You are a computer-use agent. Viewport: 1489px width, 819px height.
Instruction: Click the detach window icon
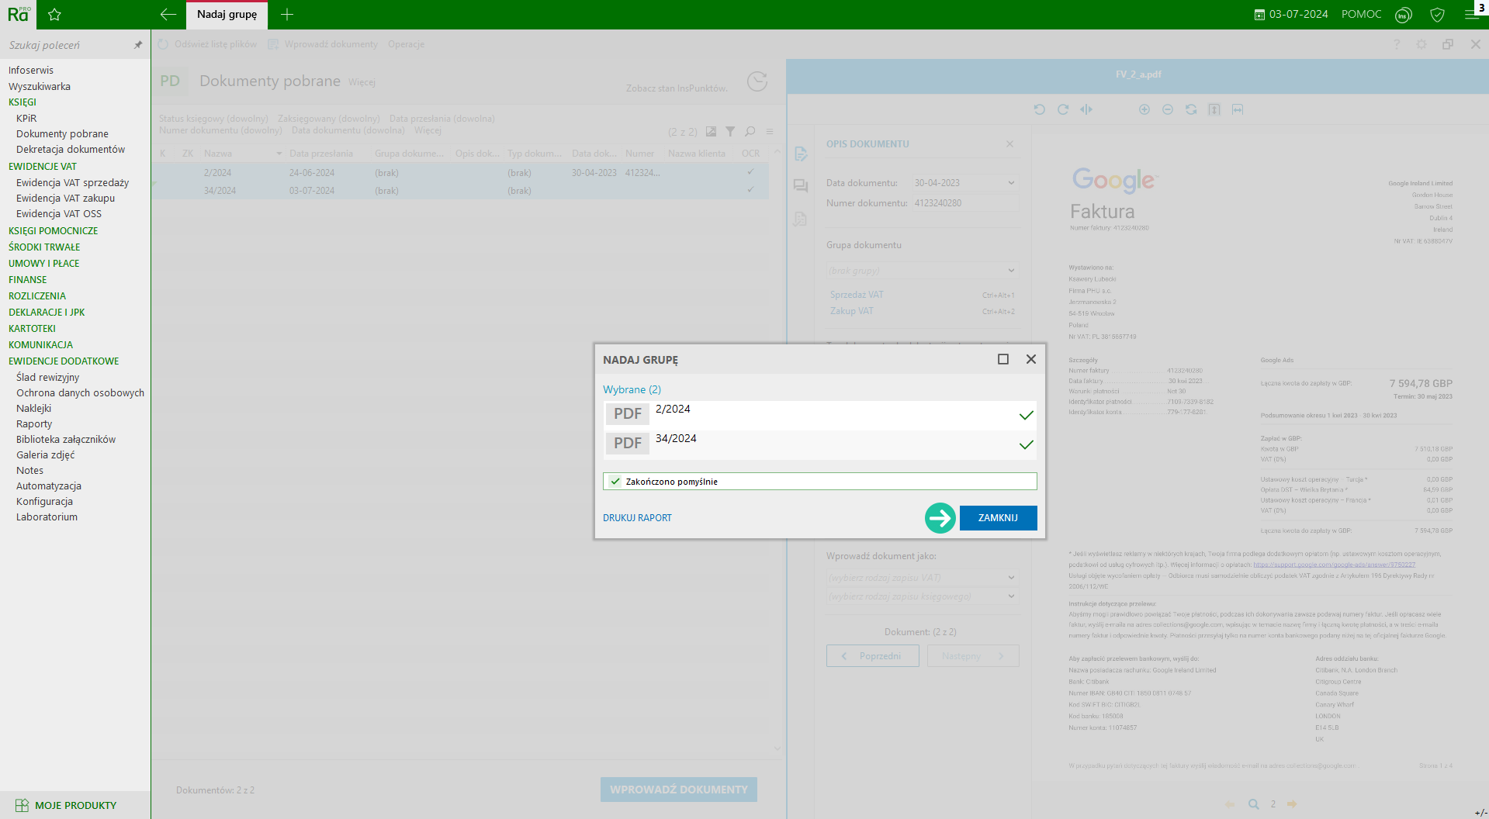1448,44
